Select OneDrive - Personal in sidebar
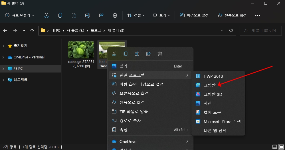The image size is (285, 150). coord(29,57)
